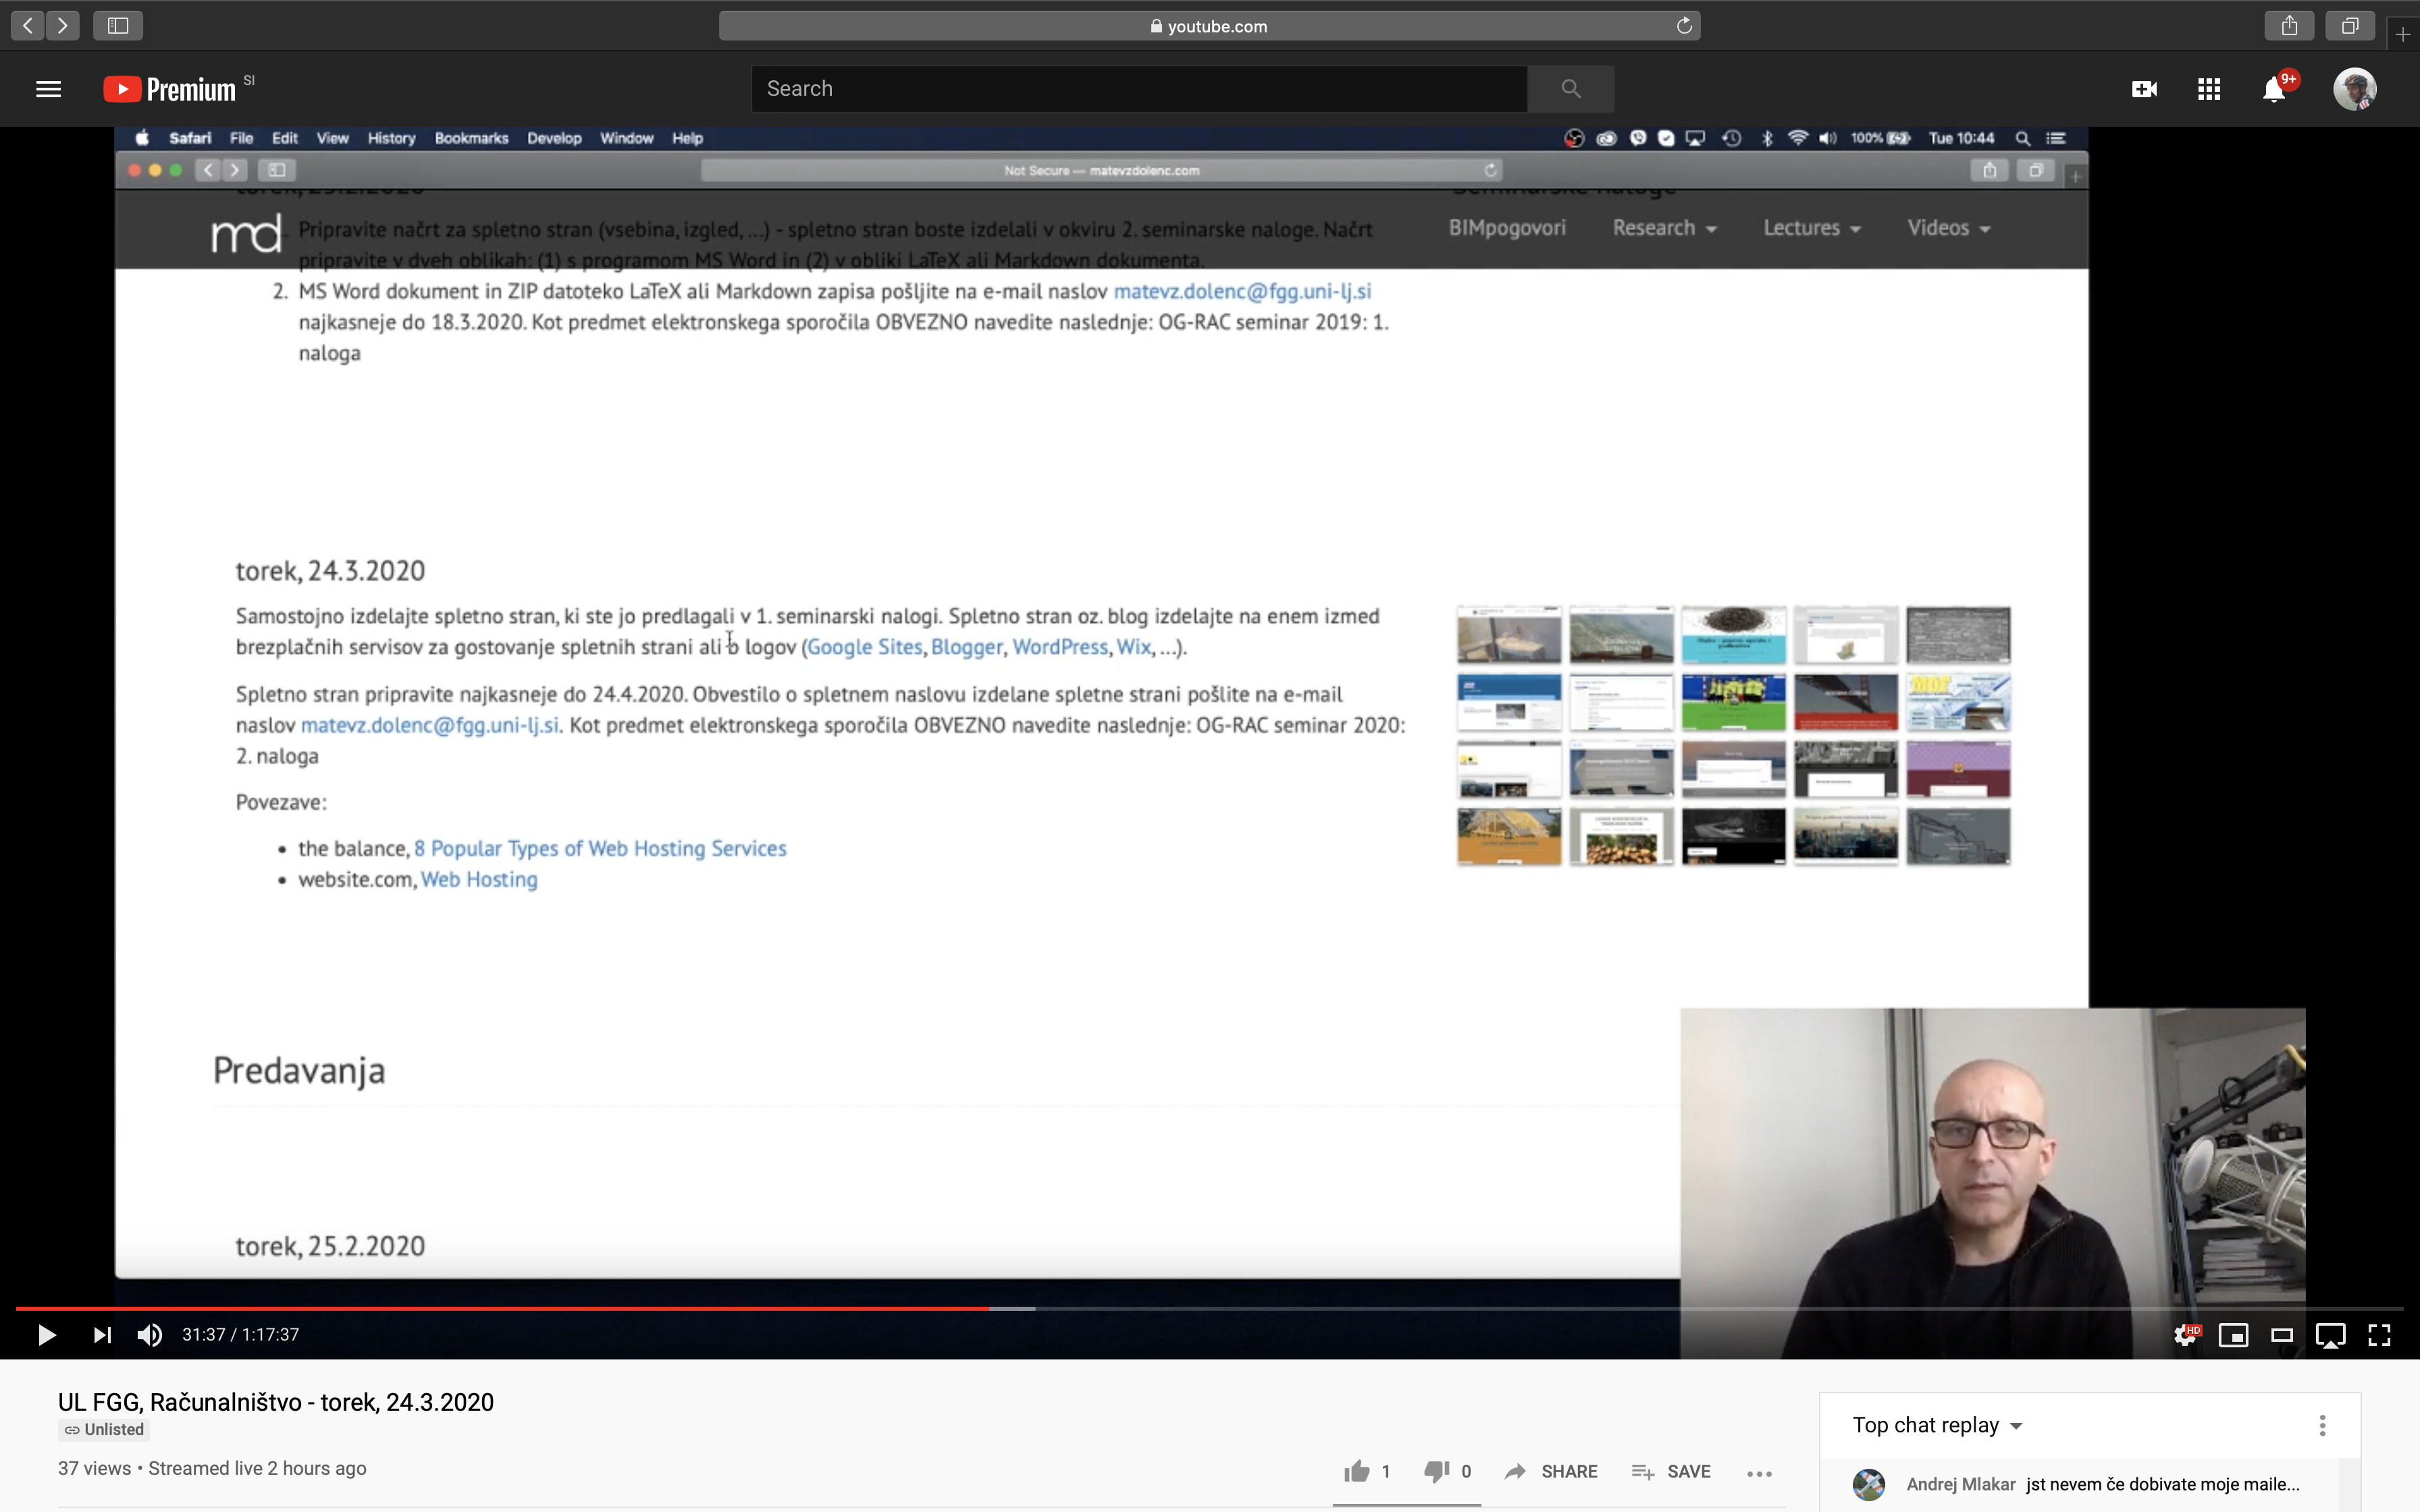Open notifications bell
This screenshot has height=1512, width=2420.
coord(2274,89)
